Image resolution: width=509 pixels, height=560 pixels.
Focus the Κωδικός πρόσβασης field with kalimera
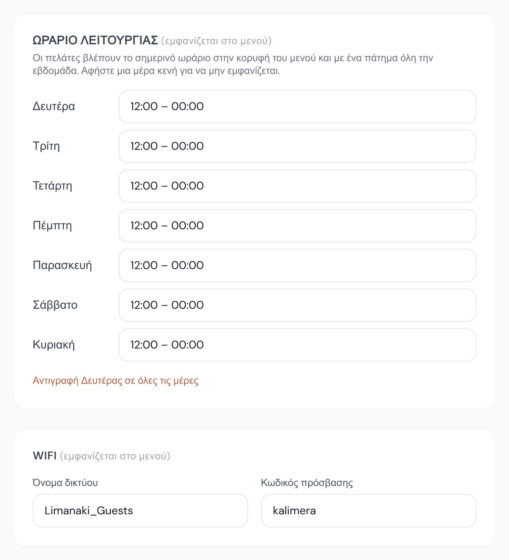coord(369,511)
